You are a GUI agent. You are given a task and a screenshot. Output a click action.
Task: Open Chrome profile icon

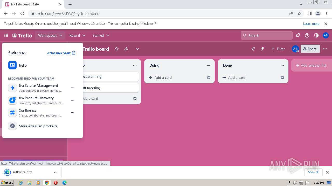pos(318,13)
